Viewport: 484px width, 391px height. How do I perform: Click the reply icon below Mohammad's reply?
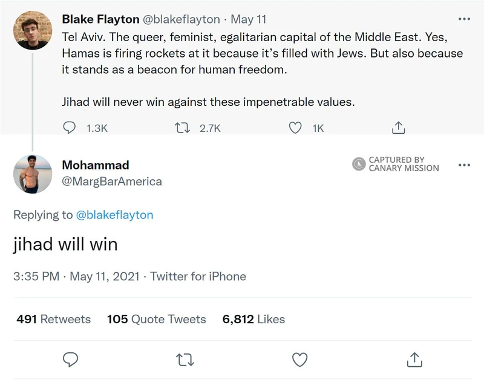pos(71,360)
